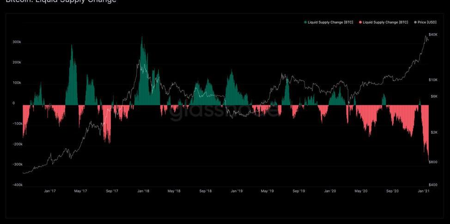Click the $40K price axis label
Viewport: 450px width, 224px height.
click(x=432, y=35)
